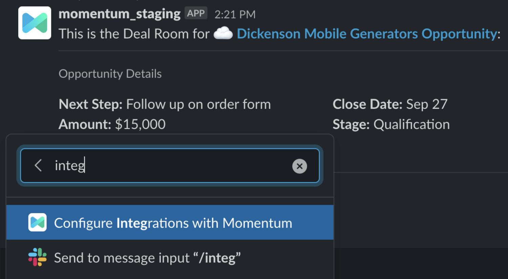Click "This is the Deal Room for" text
This screenshot has width=508, height=279.
[134, 34]
